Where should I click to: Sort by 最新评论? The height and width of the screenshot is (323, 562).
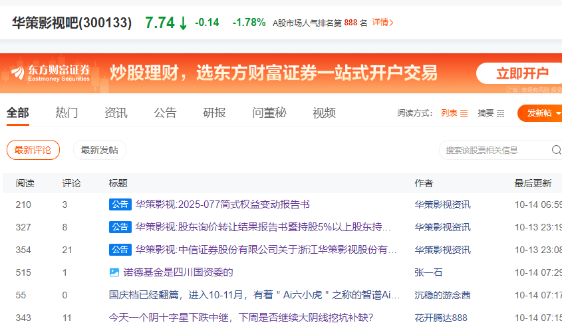pyautogui.click(x=33, y=150)
